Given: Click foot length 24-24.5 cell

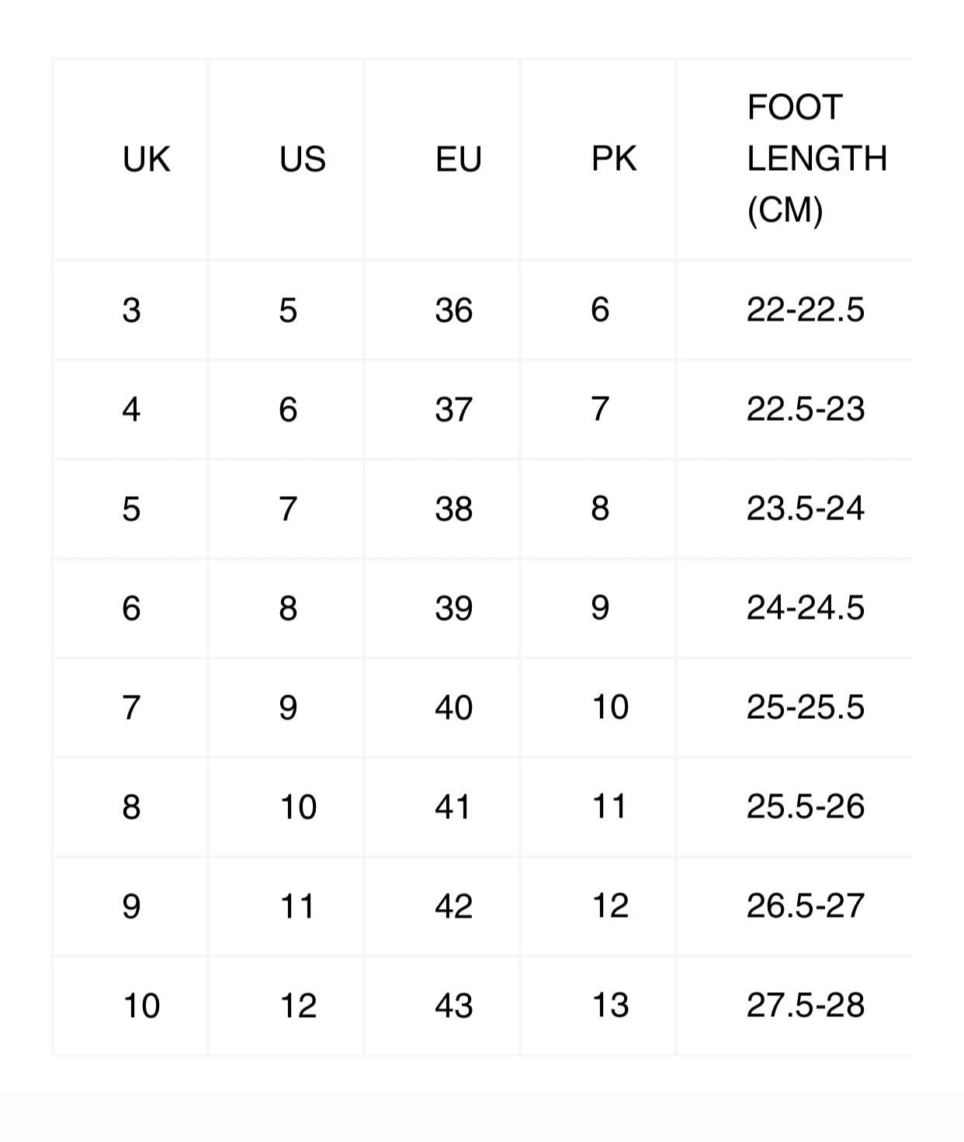Looking at the screenshot, I should coord(805,609).
